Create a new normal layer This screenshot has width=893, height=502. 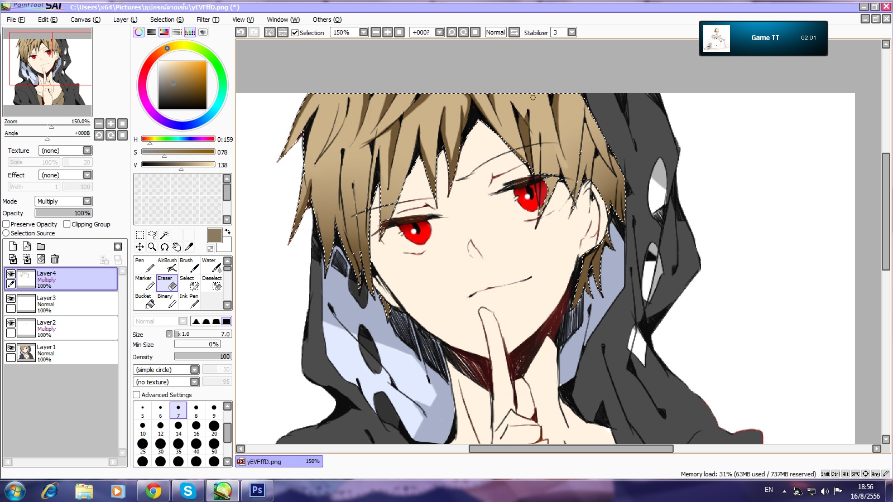(13, 247)
